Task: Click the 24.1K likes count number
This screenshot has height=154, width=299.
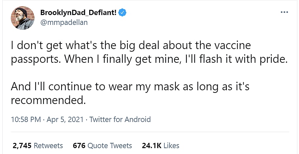Action: click(151, 145)
